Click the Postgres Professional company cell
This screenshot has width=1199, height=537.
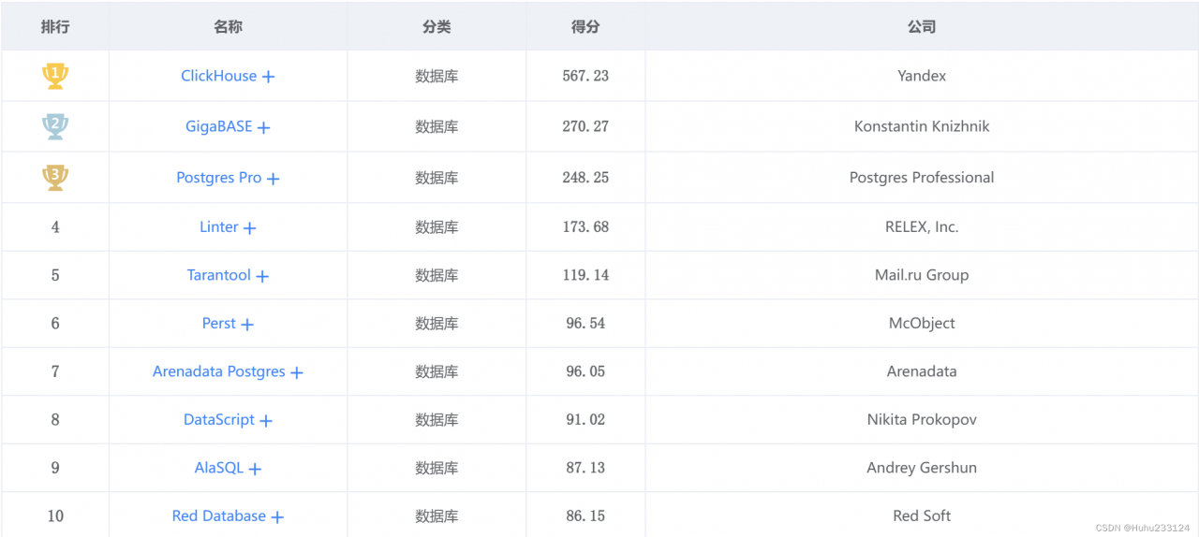[x=922, y=177]
